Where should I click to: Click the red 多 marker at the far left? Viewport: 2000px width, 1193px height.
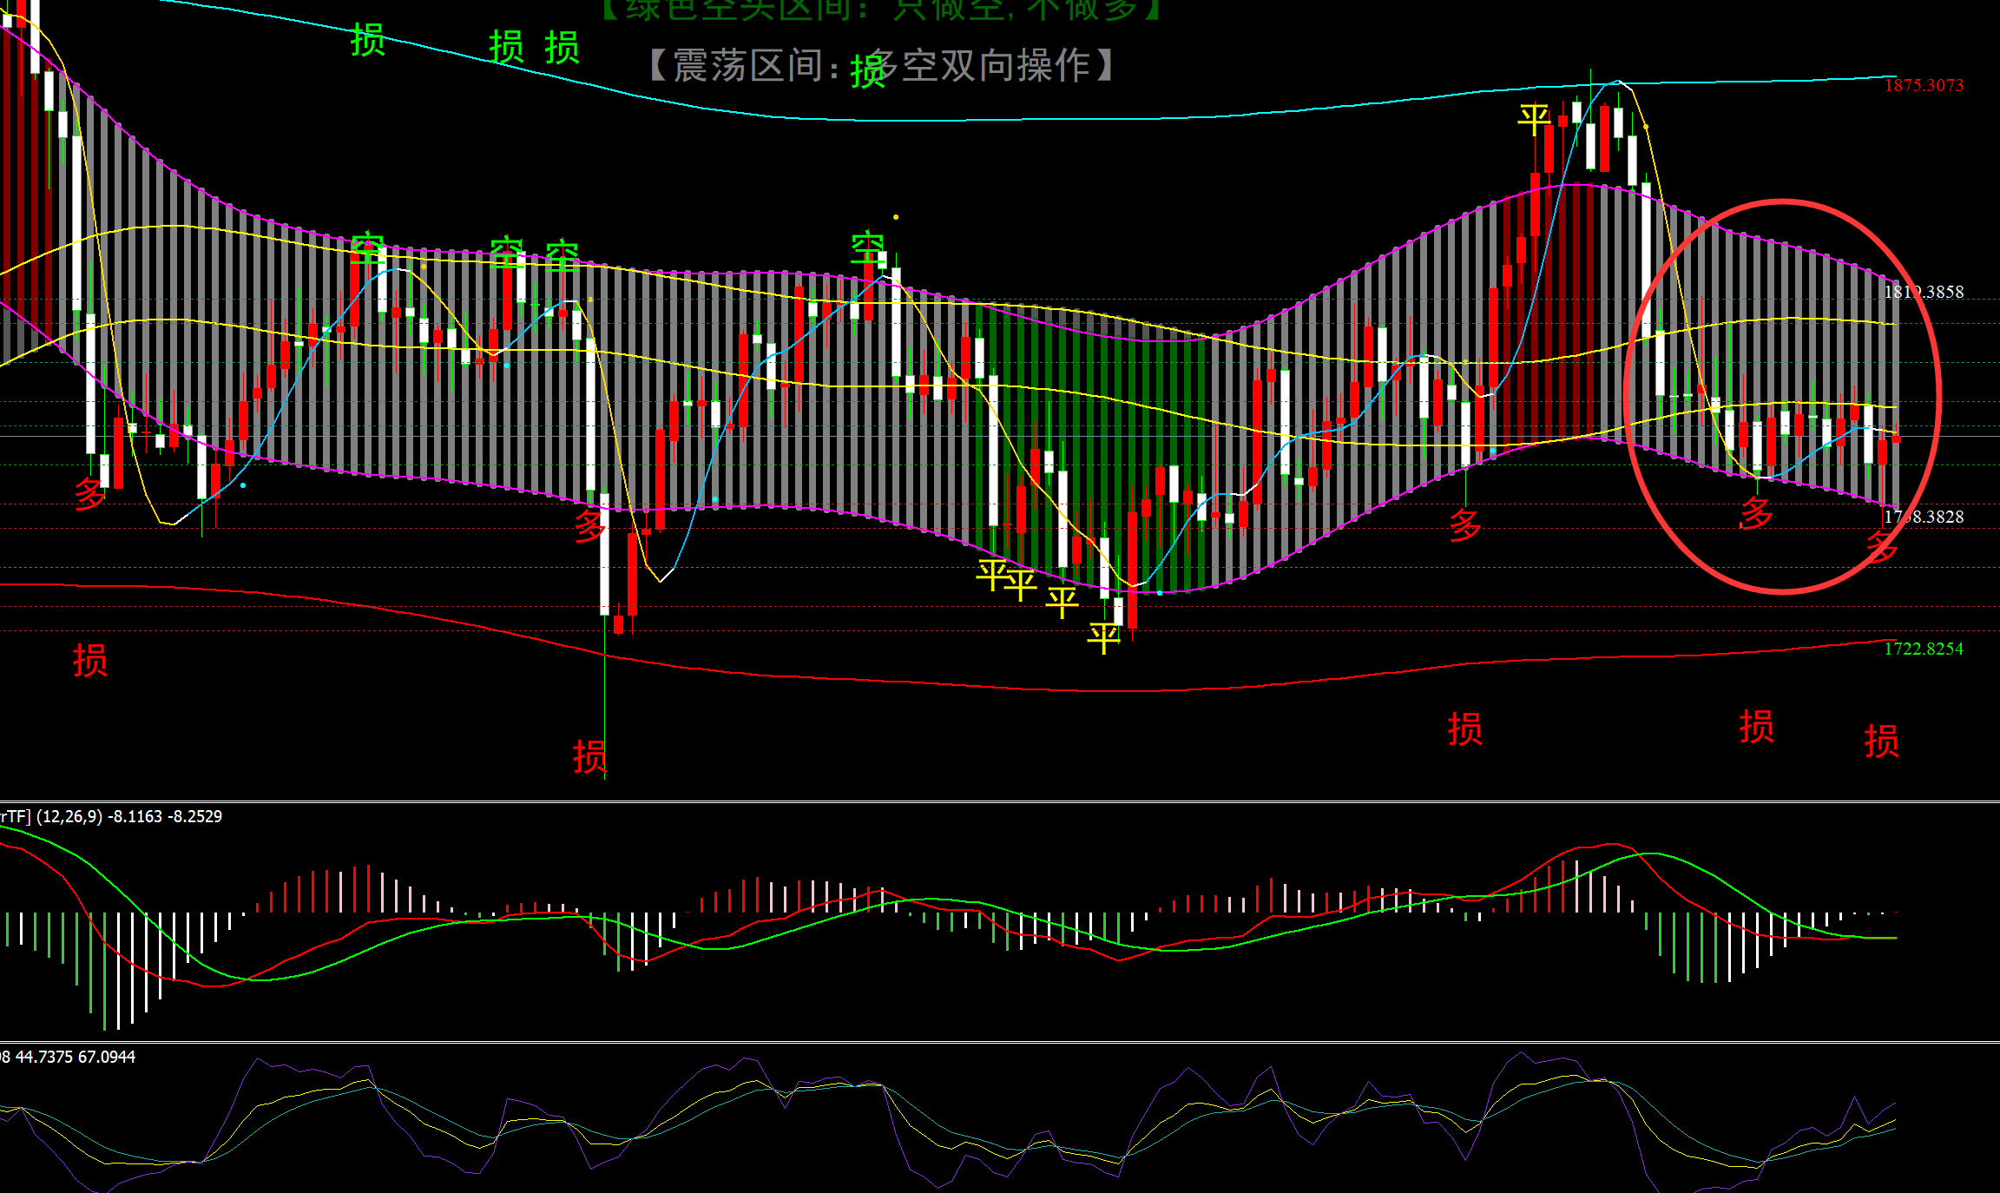pos(89,493)
